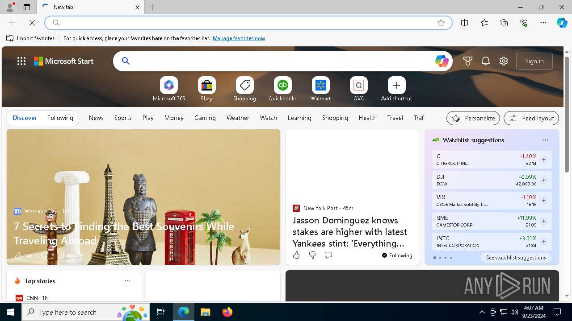The width and height of the screenshot is (572, 321).
Task: Click the Sign in button
Action: (534, 61)
